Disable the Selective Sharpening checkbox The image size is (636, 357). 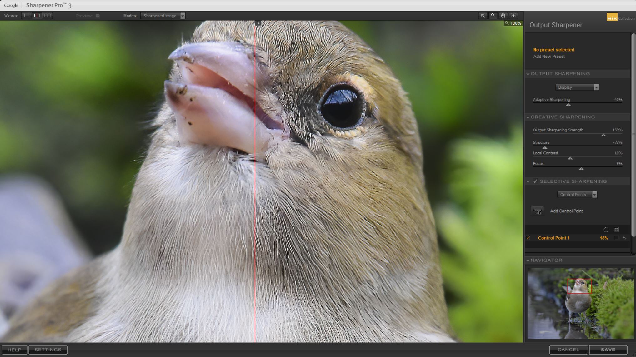535,181
